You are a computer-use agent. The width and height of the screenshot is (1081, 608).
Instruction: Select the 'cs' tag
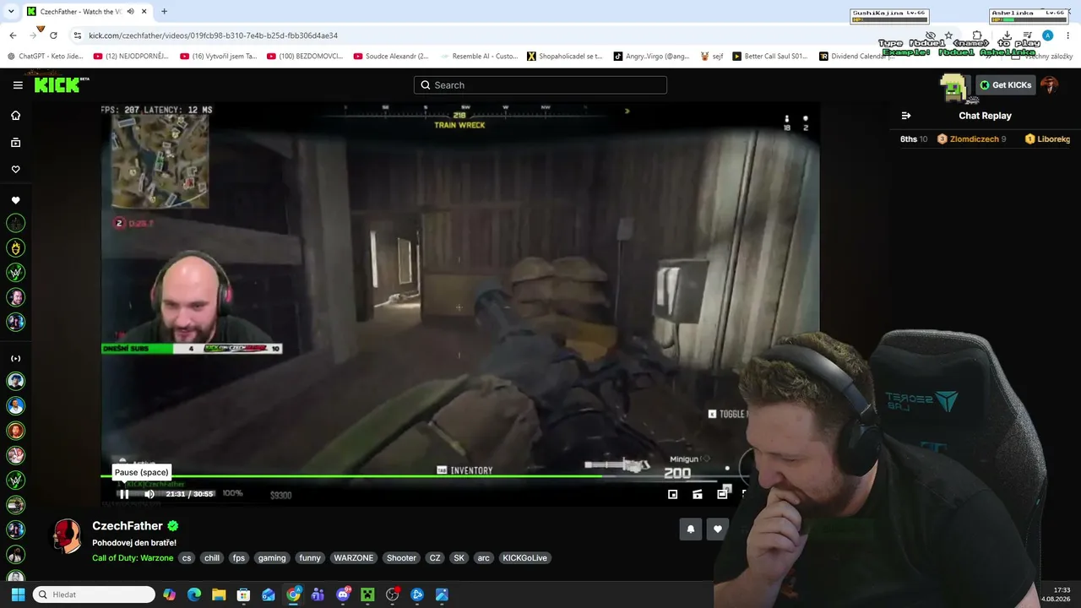(187, 557)
